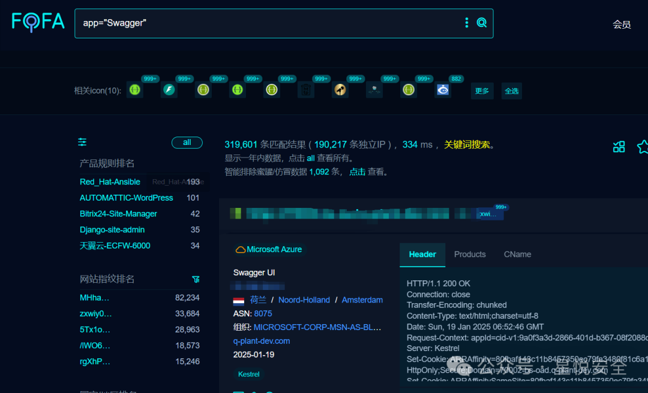The image size is (648, 393).
Task: Select the first bright green Swagger braces icon
Action: [135, 90]
